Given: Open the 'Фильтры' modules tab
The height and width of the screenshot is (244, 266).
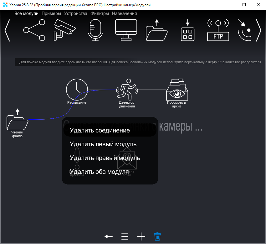Looking at the screenshot, I should coord(100,13).
